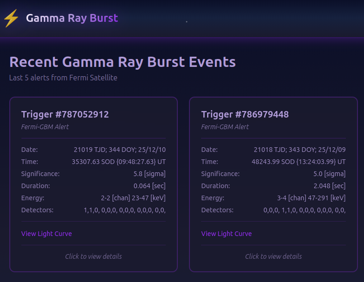Viewport: 364px width, 282px height.
Task: Select detectors value starting with 0,0,0, 1,1,0
Action: click(304, 210)
